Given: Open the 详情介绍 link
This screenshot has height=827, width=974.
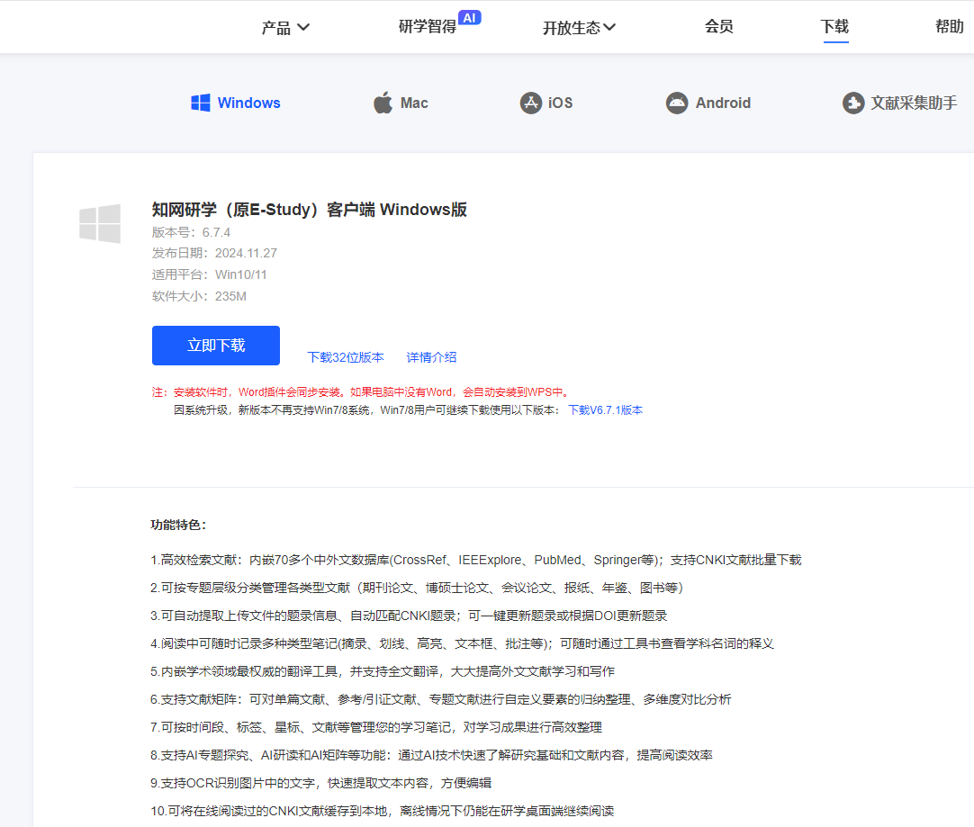Looking at the screenshot, I should [x=431, y=357].
